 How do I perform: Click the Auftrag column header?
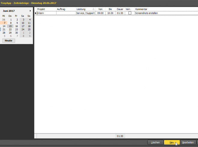pos(66,9)
